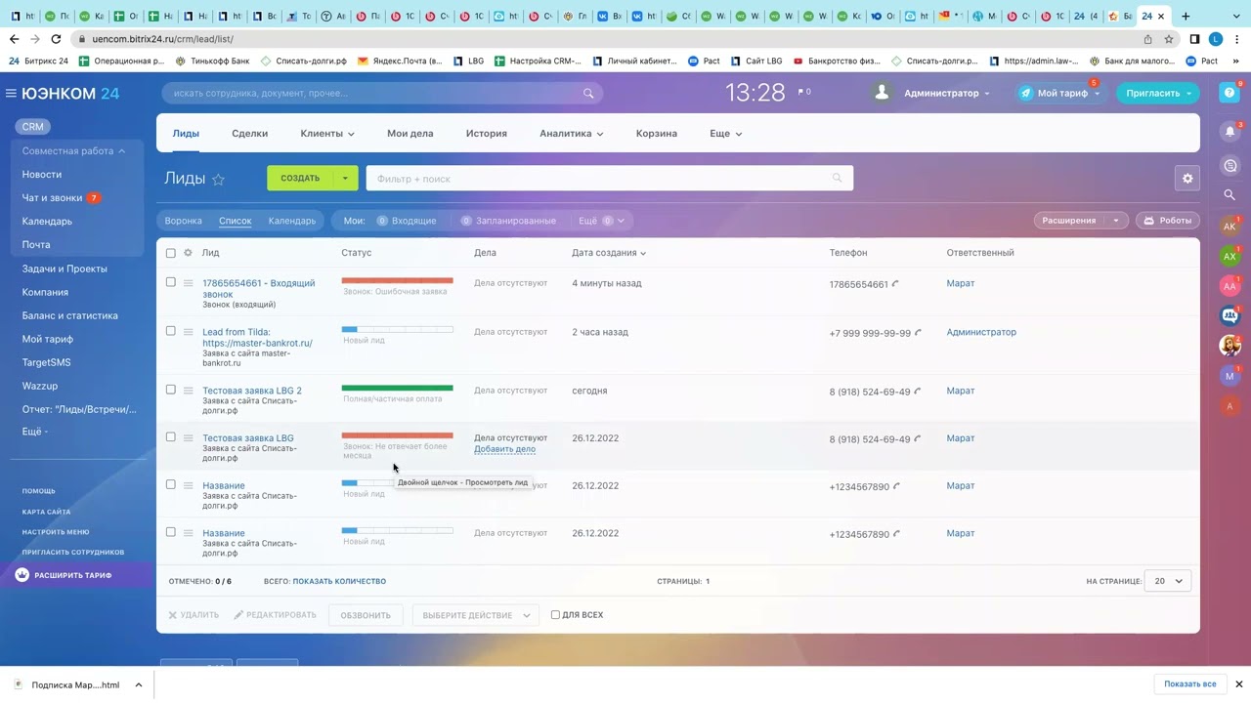Change the per-page count dropdown

(x=1169, y=581)
